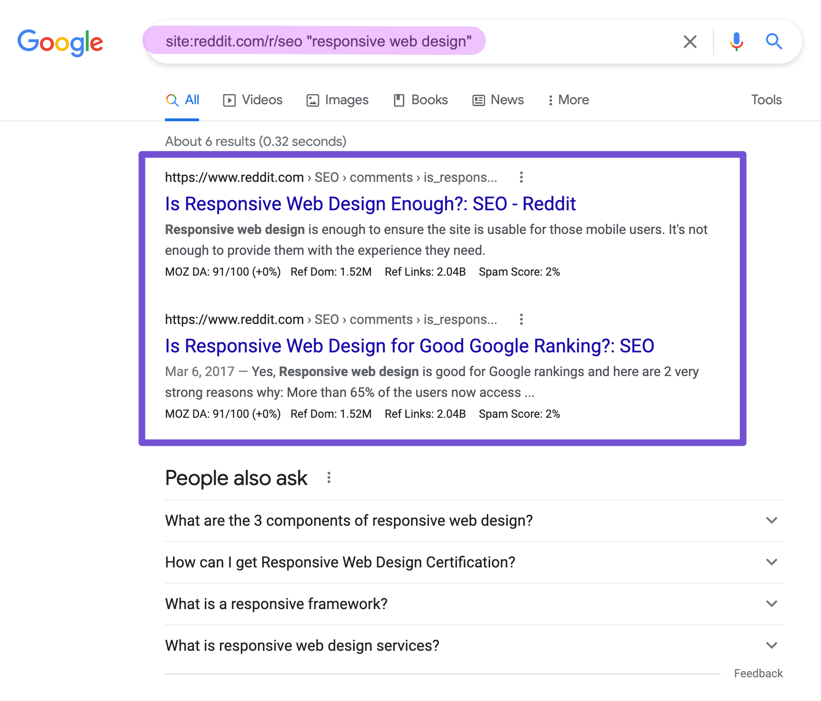Open 'Is Responsive Web Design for Good Google Ranking?' link
Viewport: 821px width, 701px height.
[x=410, y=346]
